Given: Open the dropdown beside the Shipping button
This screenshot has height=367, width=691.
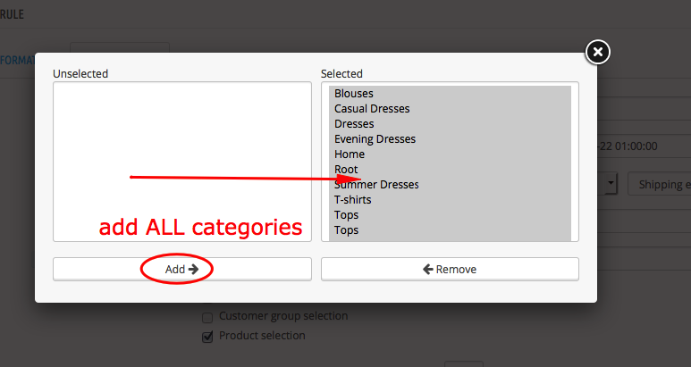Looking at the screenshot, I should (611, 185).
